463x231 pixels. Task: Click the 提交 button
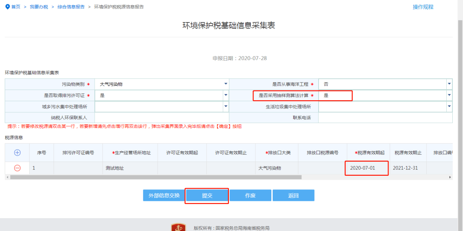[207, 195]
